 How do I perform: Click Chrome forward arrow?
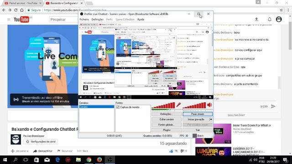pyautogui.click(x=10, y=10)
